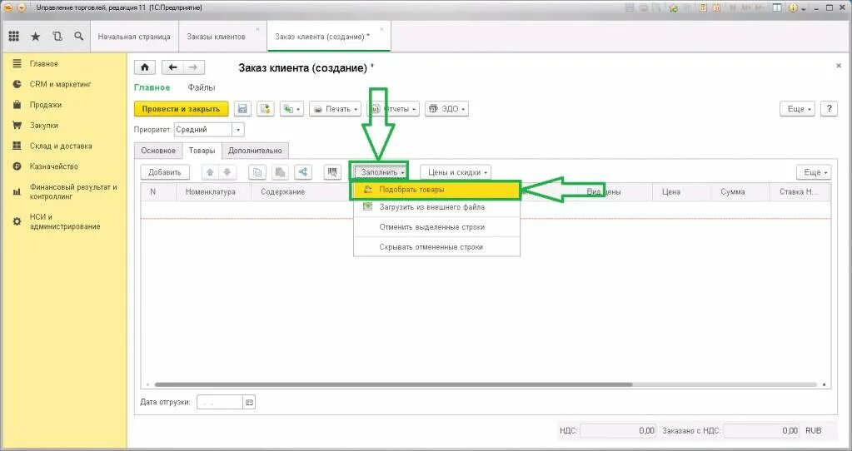Open the Печать dropdown
This screenshot has width=852, height=451.
click(x=336, y=108)
